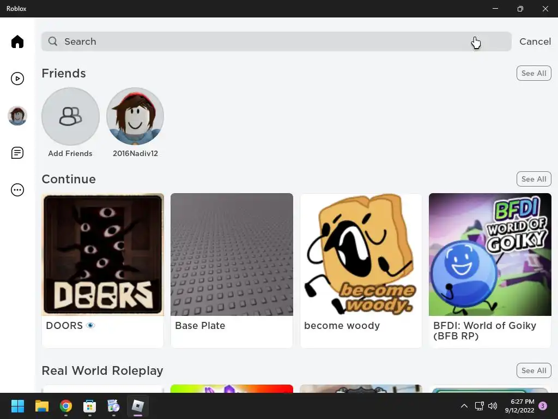Open the network status tray icon
Image resolution: width=558 pixels, height=419 pixels.
point(479,406)
